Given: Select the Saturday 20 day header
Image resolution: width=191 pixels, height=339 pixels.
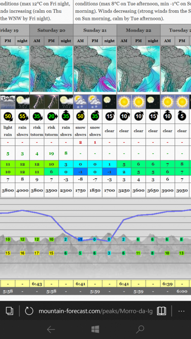Looking at the screenshot, I should coord(51,30).
